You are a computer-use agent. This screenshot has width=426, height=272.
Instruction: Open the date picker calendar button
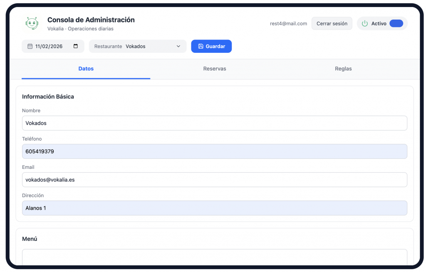pyautogui.click(x=76, y=46)
